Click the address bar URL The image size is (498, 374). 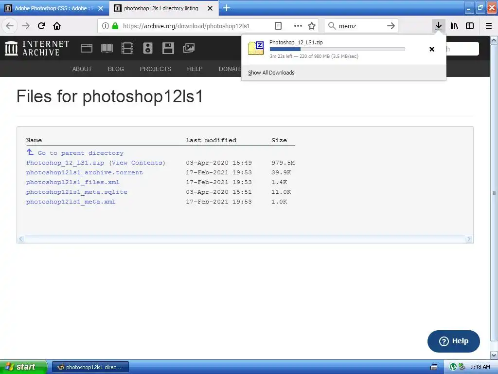point(186,26)
